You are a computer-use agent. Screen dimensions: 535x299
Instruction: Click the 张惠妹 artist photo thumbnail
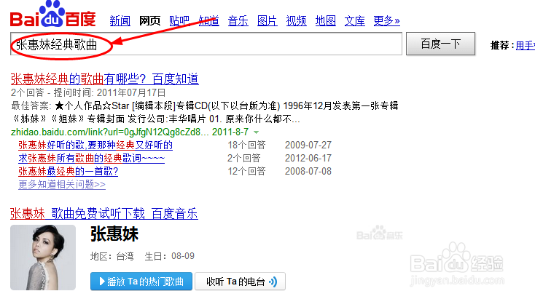43,258
